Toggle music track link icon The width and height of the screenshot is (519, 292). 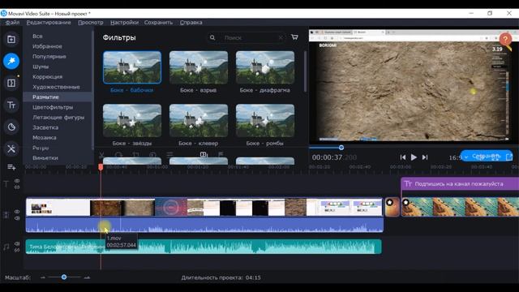[x=17, y=250]
